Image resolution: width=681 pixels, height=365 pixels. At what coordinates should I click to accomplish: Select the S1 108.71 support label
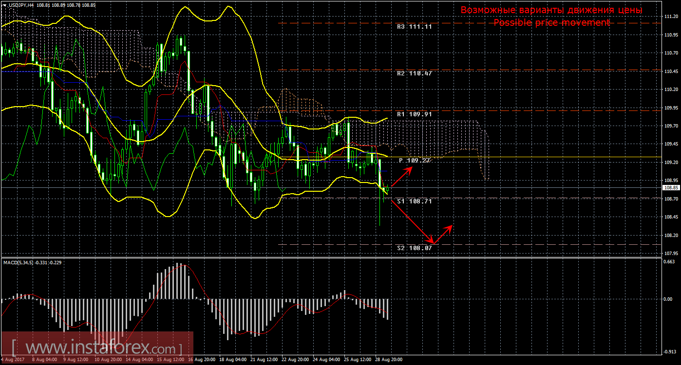click(414, 201)
